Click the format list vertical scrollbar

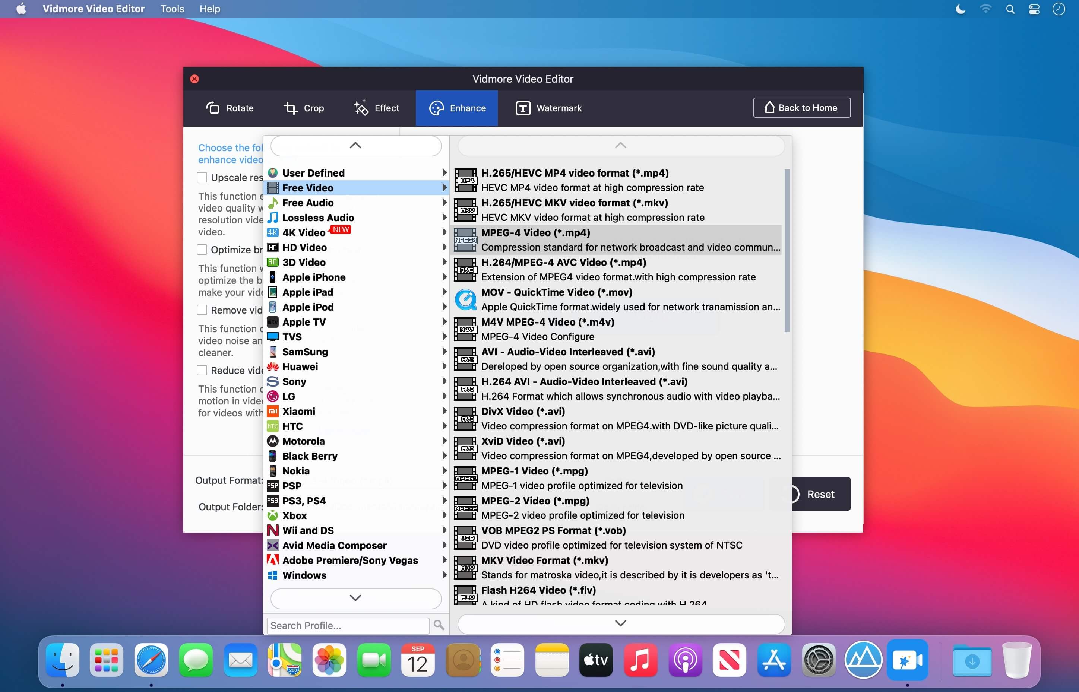point(787,250)
